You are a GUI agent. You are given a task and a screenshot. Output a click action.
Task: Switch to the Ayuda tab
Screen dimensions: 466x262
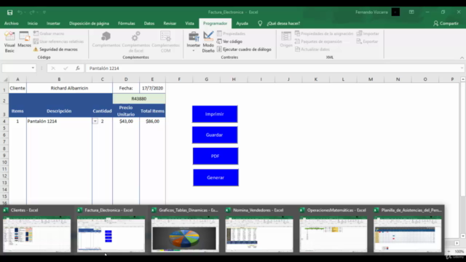[242, 23]
